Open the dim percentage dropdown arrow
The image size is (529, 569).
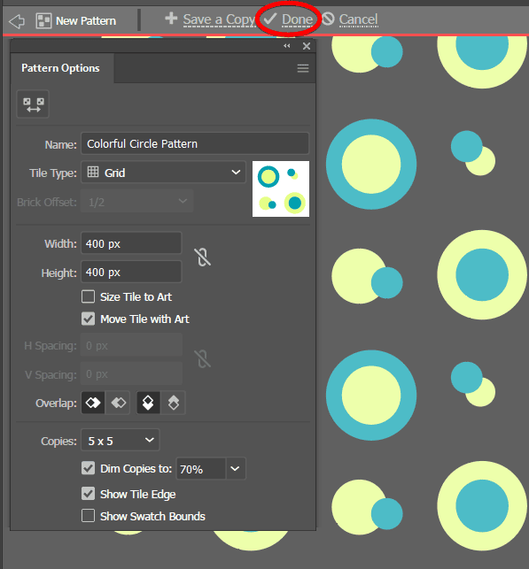pyautogui.click(x=236, y=468)
